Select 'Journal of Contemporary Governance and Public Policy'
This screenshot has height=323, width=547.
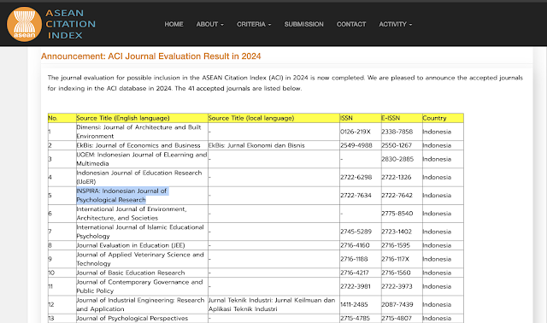pyautogui.click(x=139, y=286)
